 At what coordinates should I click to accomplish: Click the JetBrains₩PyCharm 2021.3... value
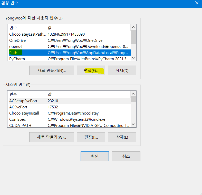pyautogui.click(x=88, y=59)
